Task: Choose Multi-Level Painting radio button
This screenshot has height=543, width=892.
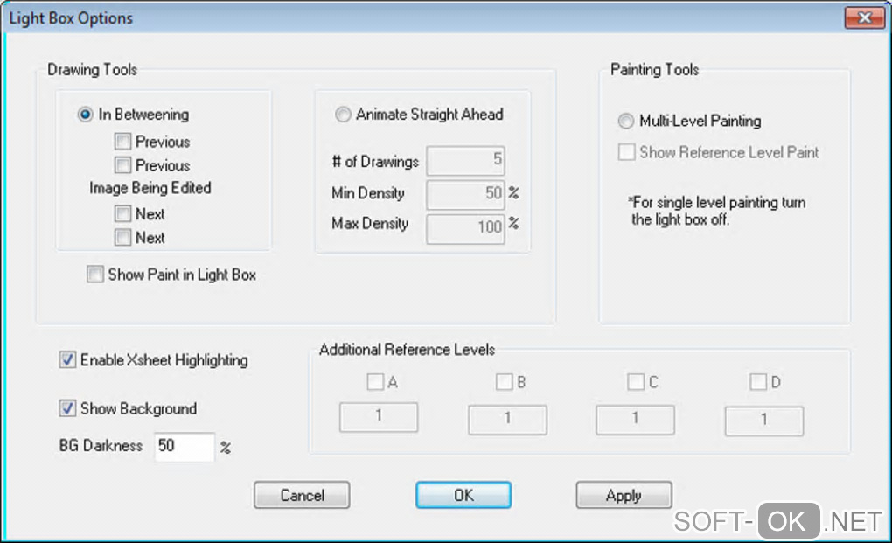Action: 626,122
